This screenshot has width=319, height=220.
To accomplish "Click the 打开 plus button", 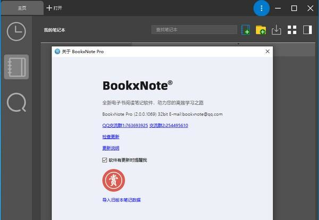I will 54,8.
